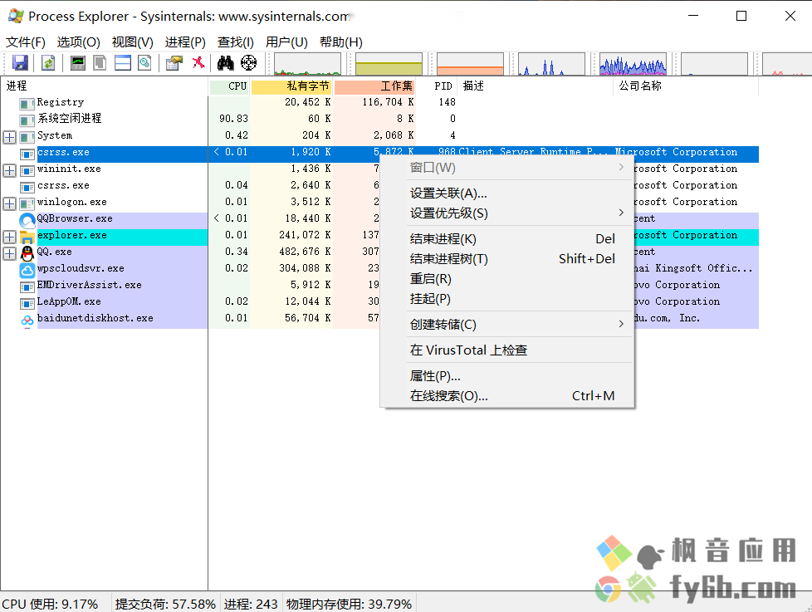Click the CPU usage mini graph
812x612 pixels.
(x=307, y=64)
